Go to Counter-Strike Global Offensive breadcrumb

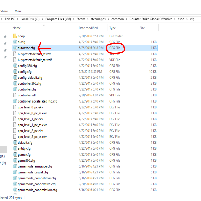pyautogui.click(x=151, y=19)
